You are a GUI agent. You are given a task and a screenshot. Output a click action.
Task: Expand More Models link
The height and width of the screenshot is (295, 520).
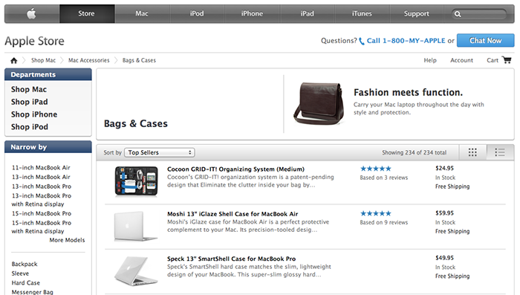click(67, 240)
